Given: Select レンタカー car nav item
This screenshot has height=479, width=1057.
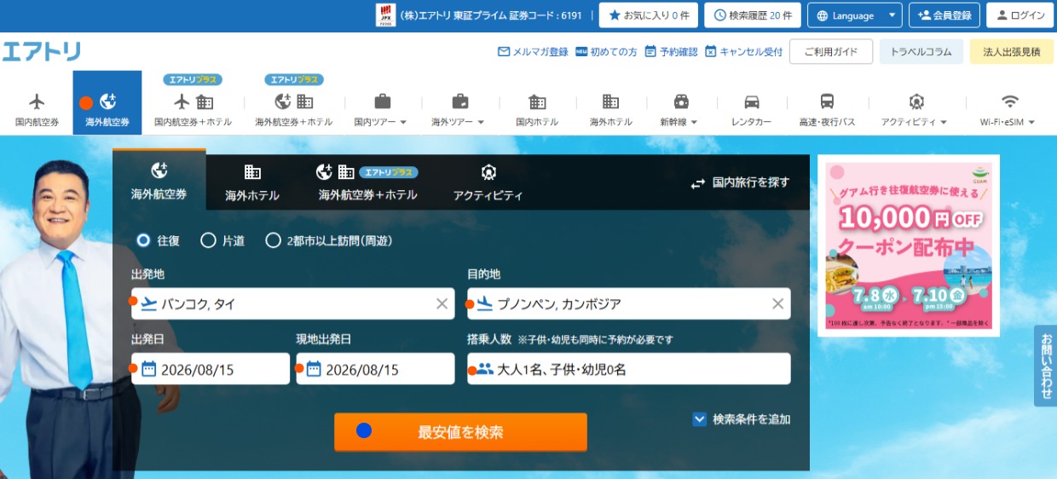Looking at the screenshot, I should [751, 109].
